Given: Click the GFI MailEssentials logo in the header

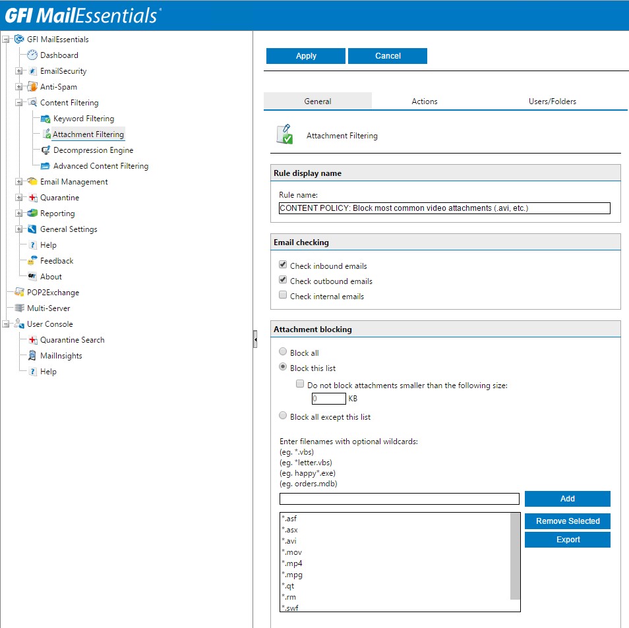Looking at the screenshot, I should (82, 16).
